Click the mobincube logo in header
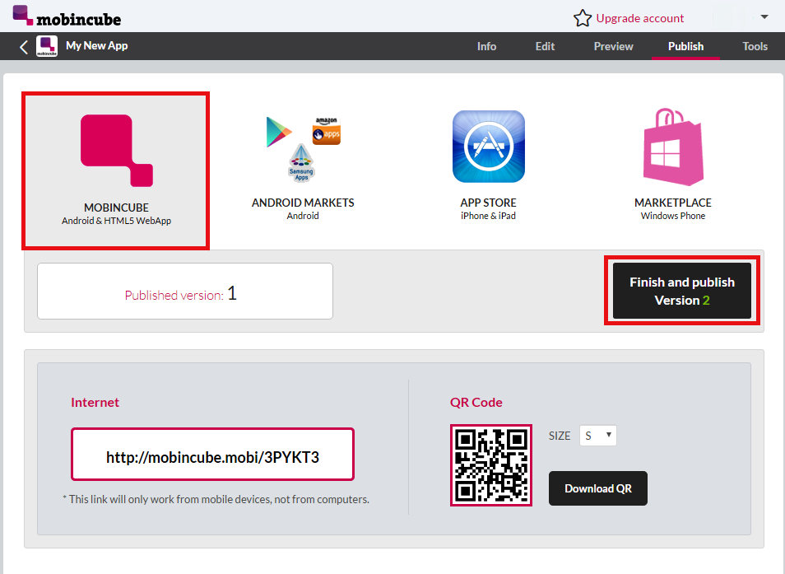Image resolution: width=785 pixels, height=574 pixels. click(67, 16)
